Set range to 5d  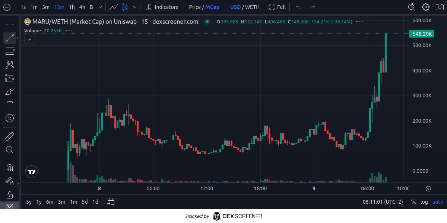pos(85,202)
